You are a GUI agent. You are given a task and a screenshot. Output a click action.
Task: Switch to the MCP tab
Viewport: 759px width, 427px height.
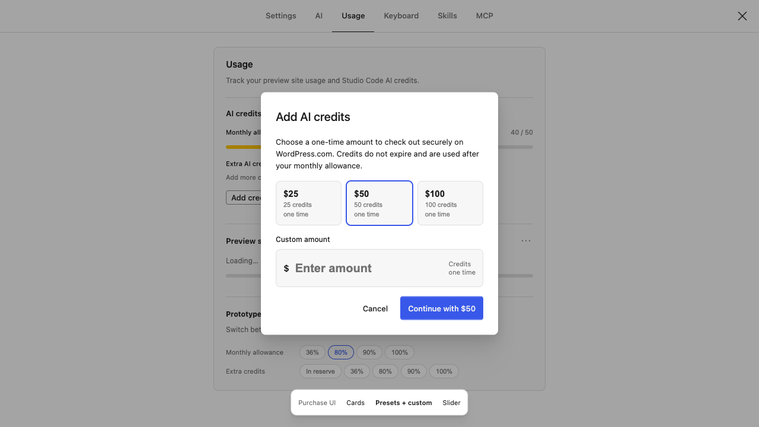484,16
